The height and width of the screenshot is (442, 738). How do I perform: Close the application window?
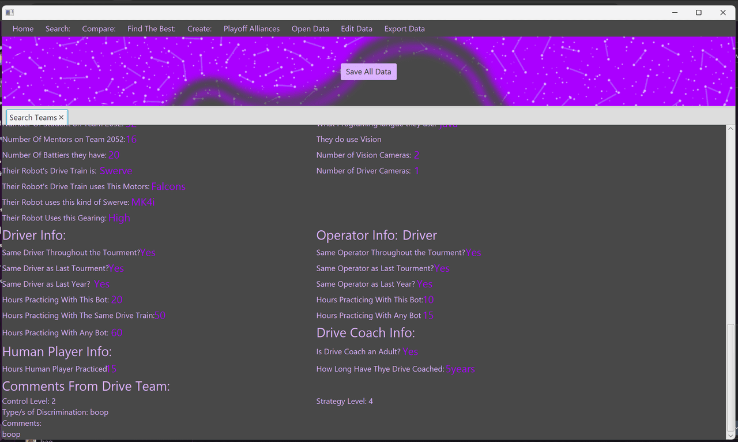point(722,12)
